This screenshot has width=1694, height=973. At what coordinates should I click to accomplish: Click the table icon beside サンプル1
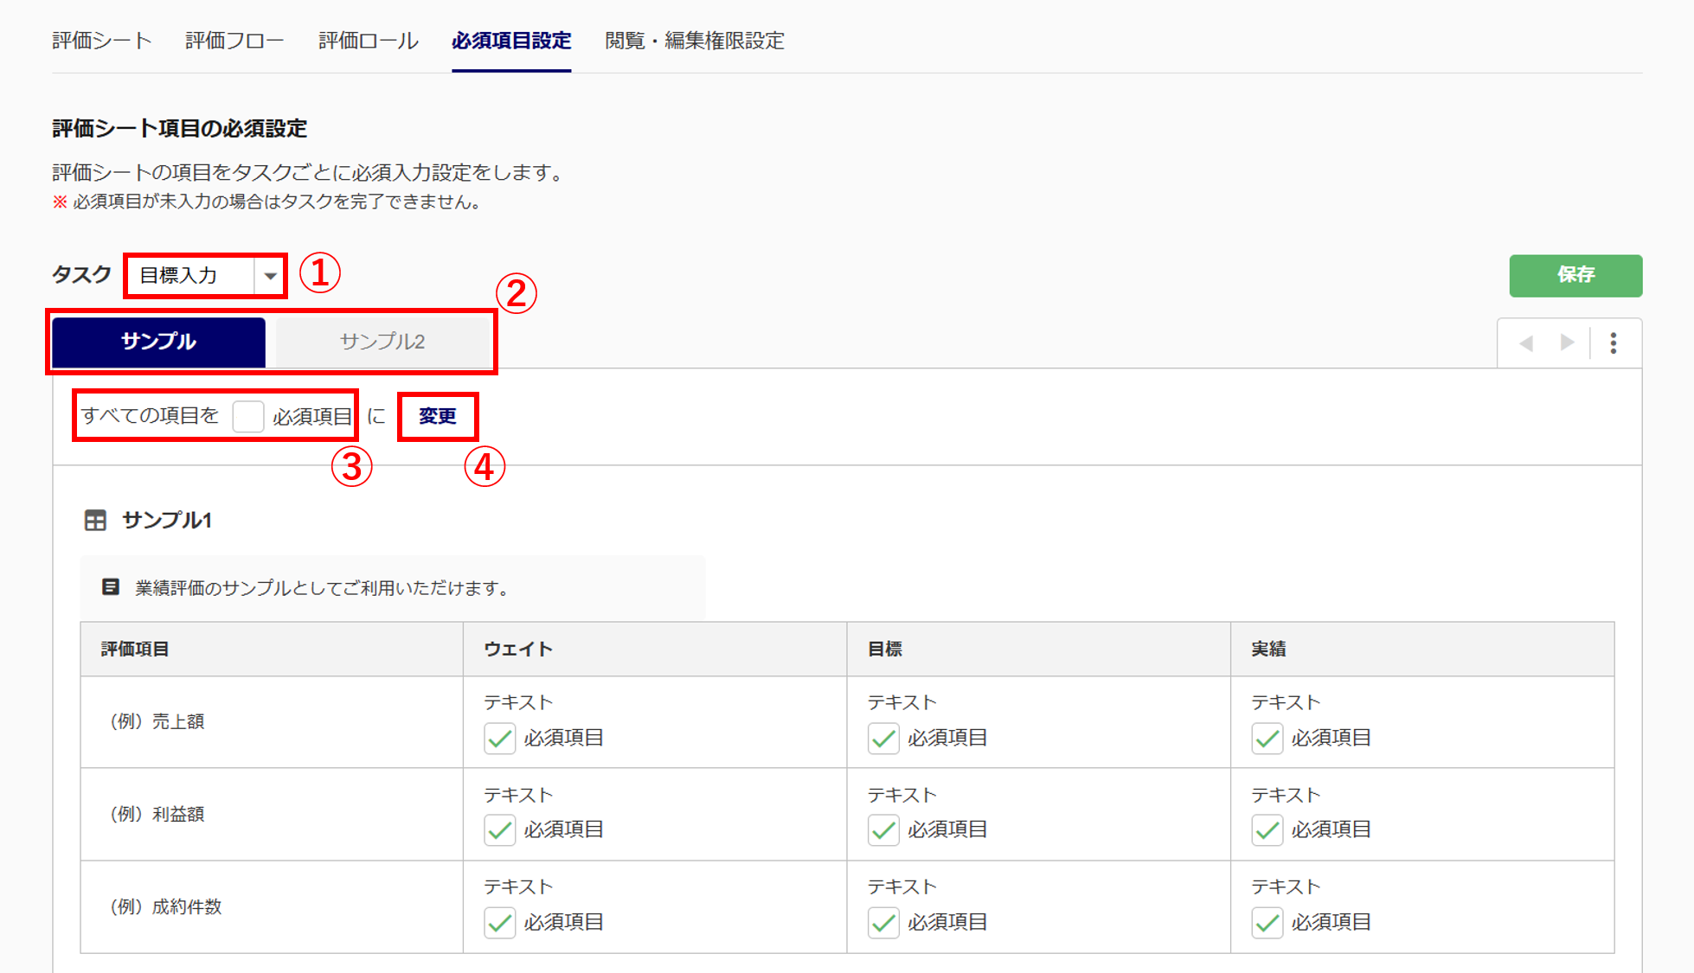coord(95,520)
